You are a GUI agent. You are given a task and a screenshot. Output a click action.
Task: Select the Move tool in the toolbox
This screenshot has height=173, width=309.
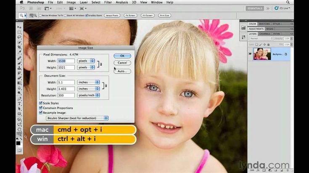click(x=19, y=27)
